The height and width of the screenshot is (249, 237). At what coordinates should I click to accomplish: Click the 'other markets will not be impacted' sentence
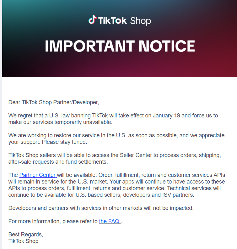pyautogui.click(x=101, y=208)
